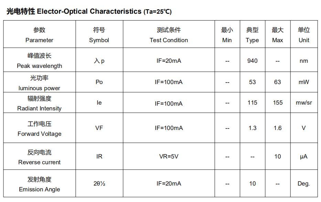This screenshot has width=321, height=202.
Task: Select the 1.6 max voltage value
Action: tap(277, 128)
